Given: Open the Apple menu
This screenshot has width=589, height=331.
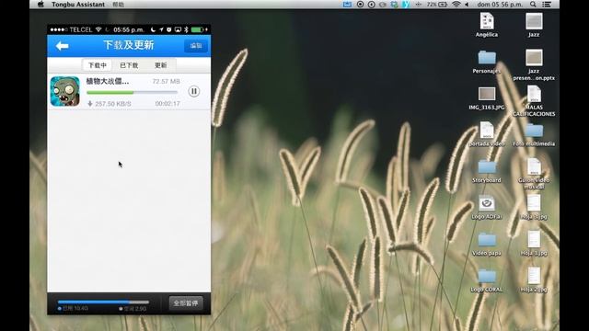Looking at the screenshot, I should pyautogui.click(x=40, y=4).
